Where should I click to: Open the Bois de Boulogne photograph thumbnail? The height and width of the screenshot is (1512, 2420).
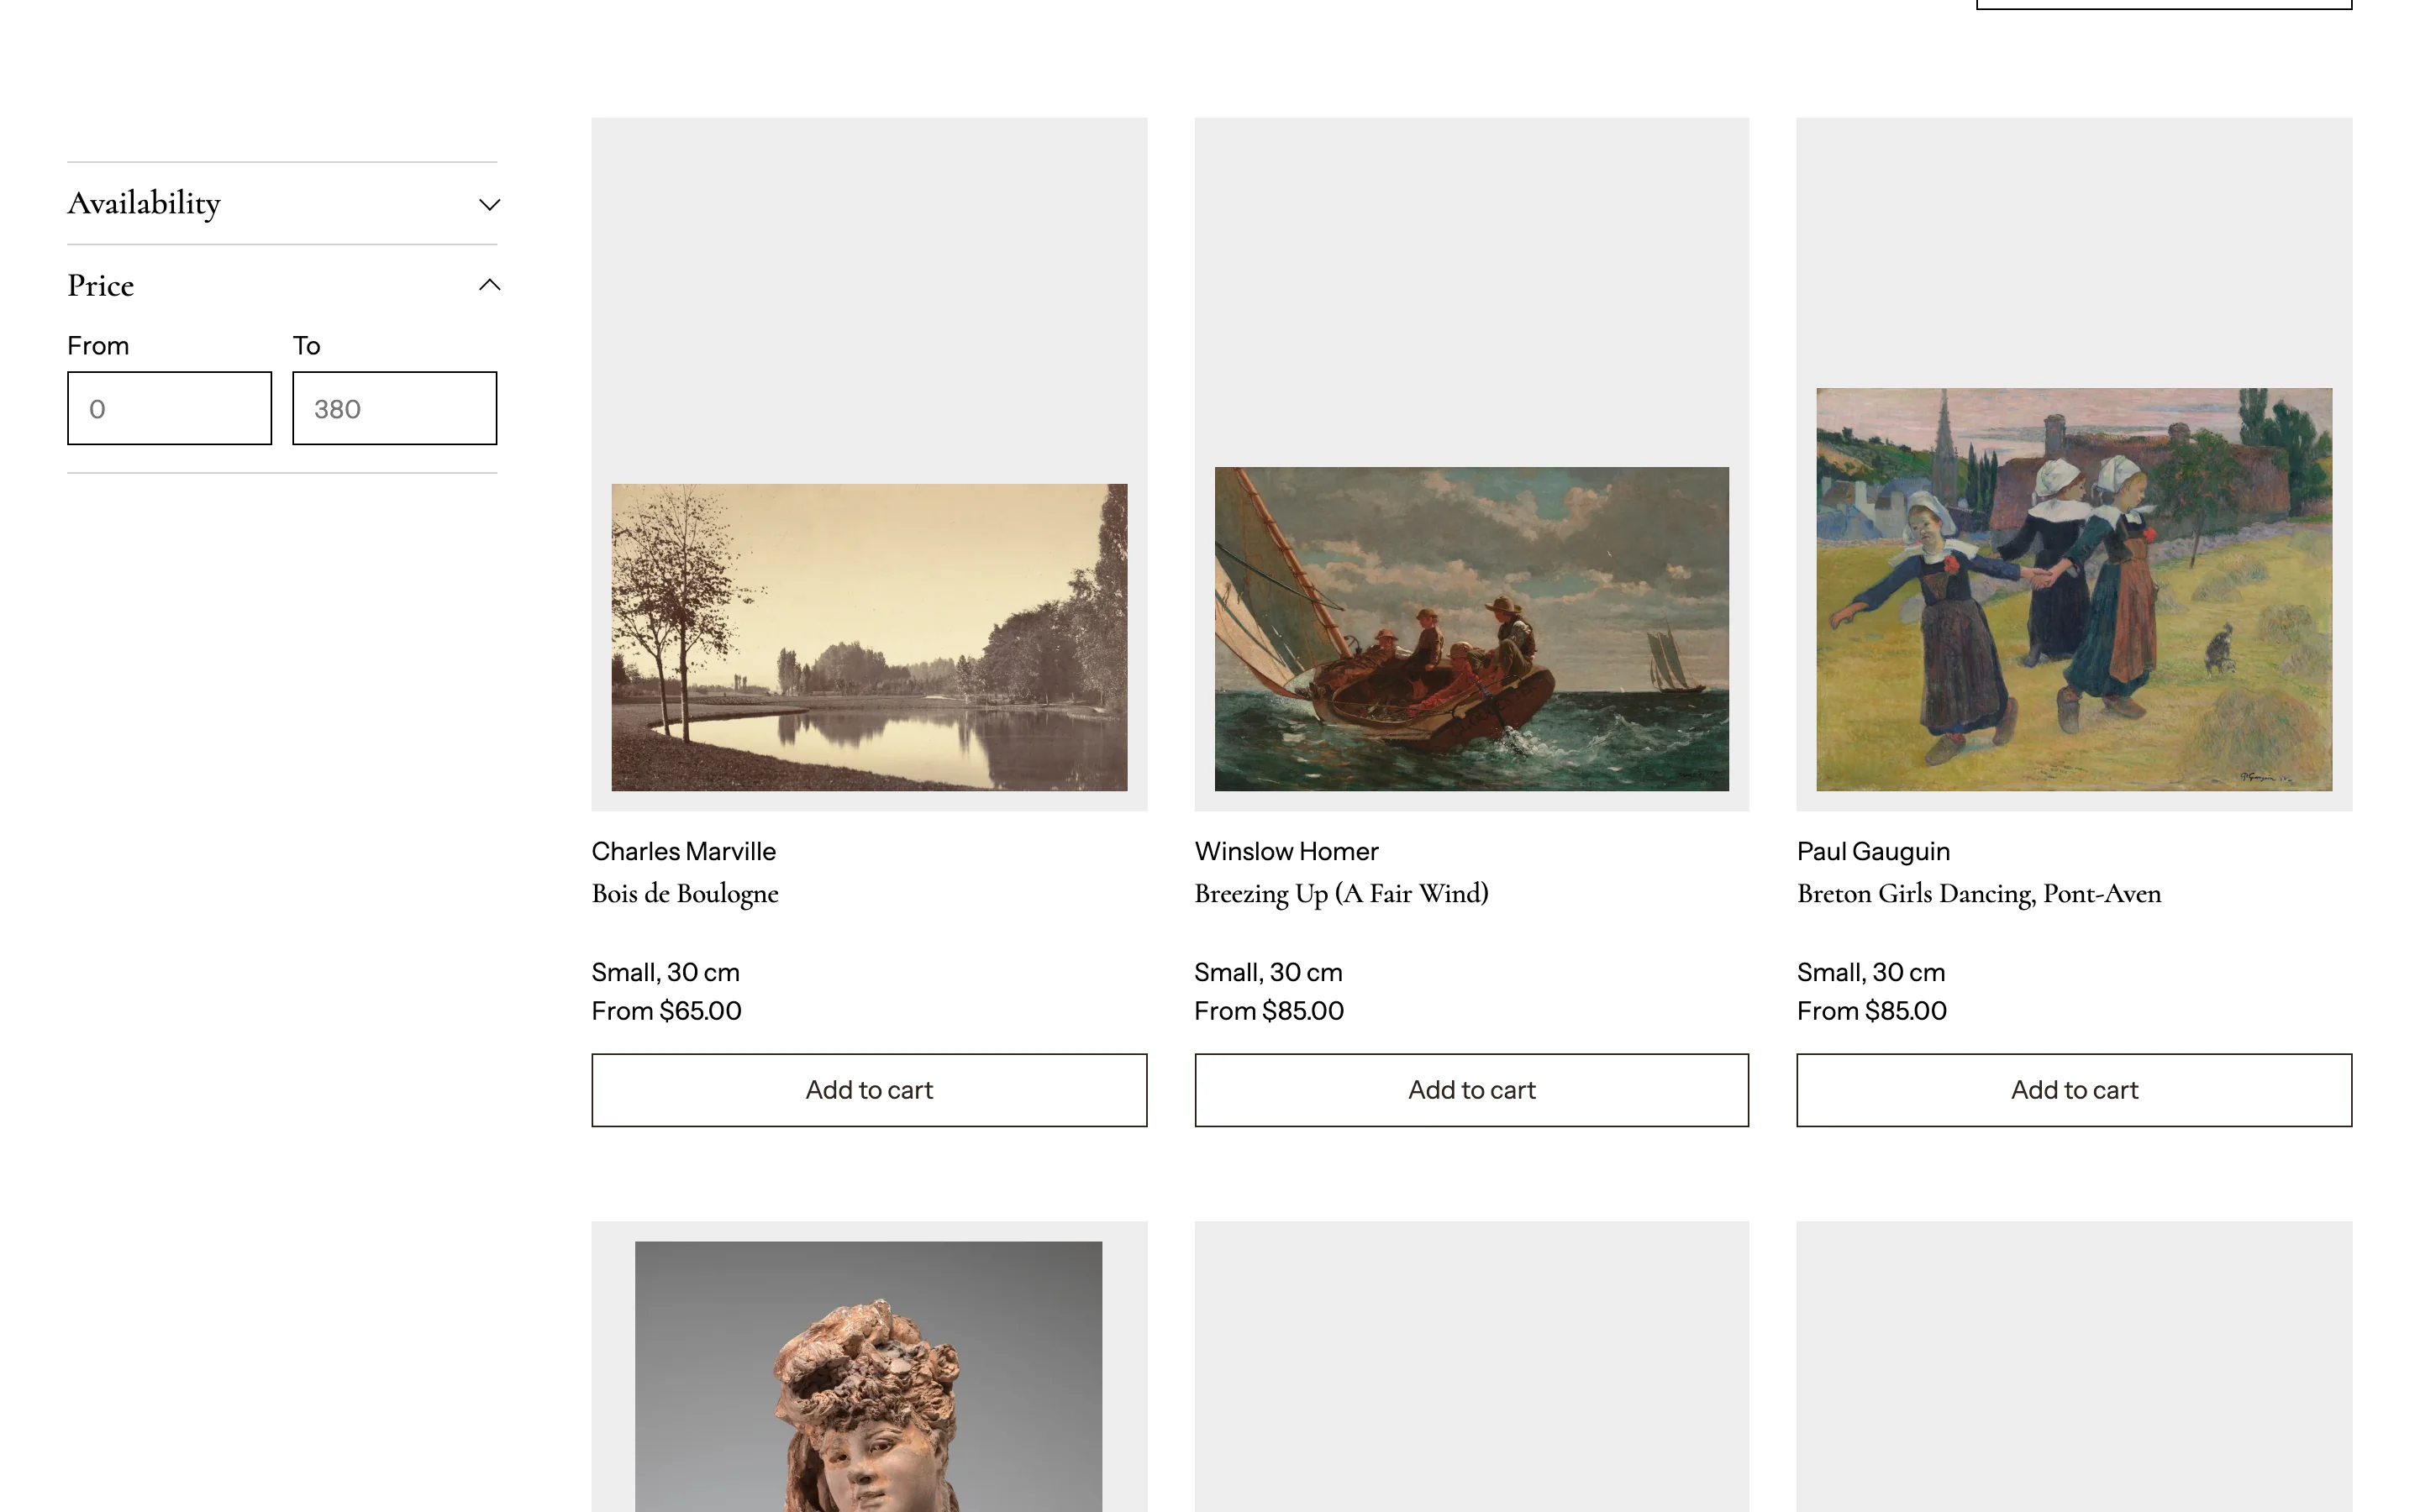(x=869, y=637)
